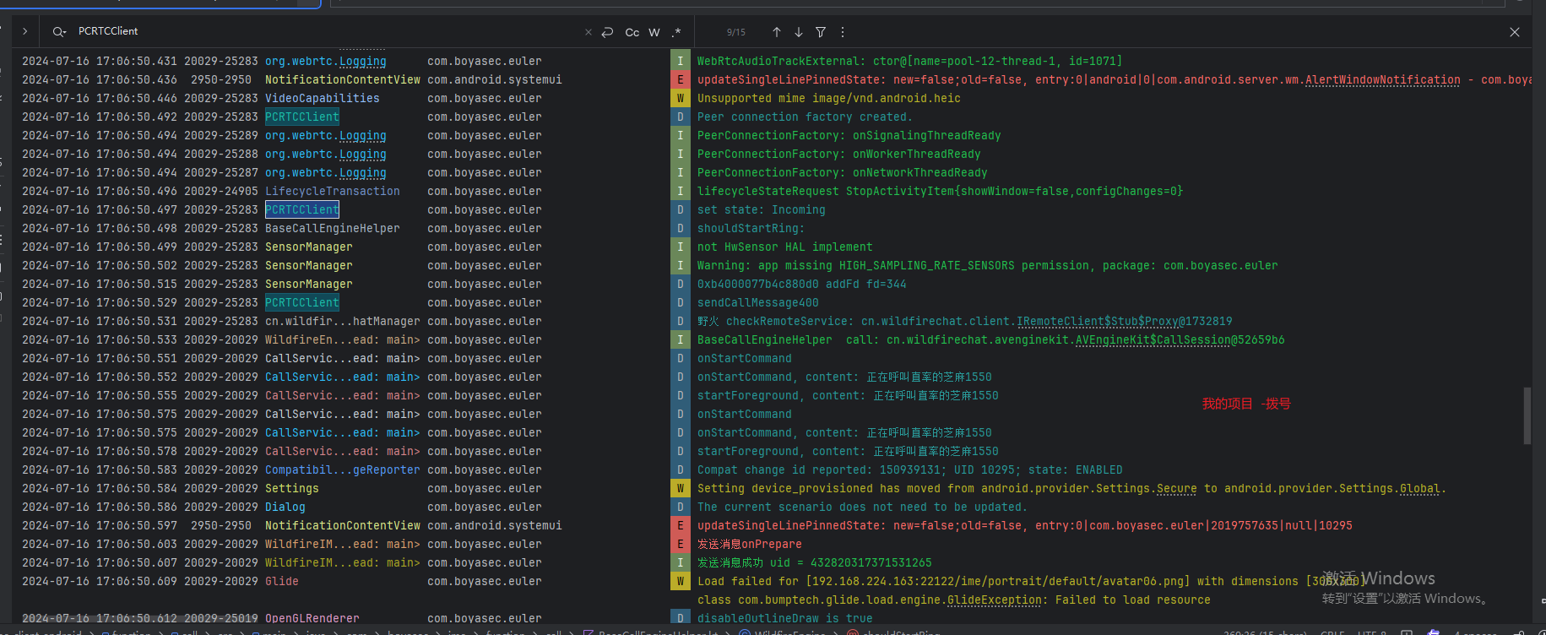Click the Global link in Settings warning
Viewport: 1546px width, 635px height.
click(x=1420, y=488)
